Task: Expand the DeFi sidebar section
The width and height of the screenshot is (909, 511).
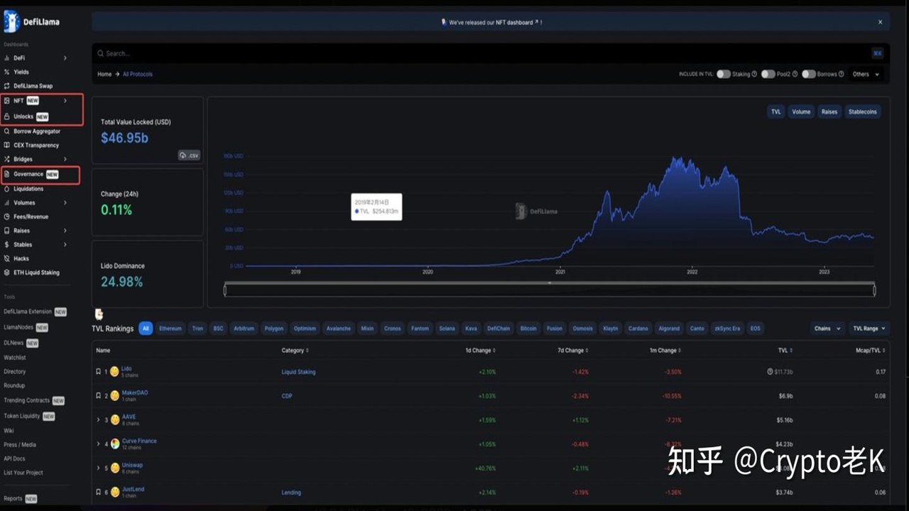Action: (65, 58)
